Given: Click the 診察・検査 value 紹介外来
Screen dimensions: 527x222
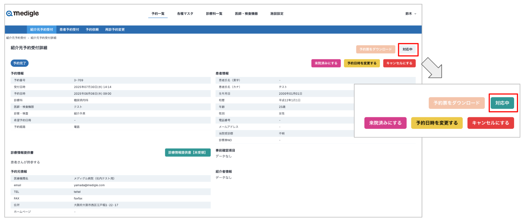Looking at the screenshot, I should click(x=80, y=113).
